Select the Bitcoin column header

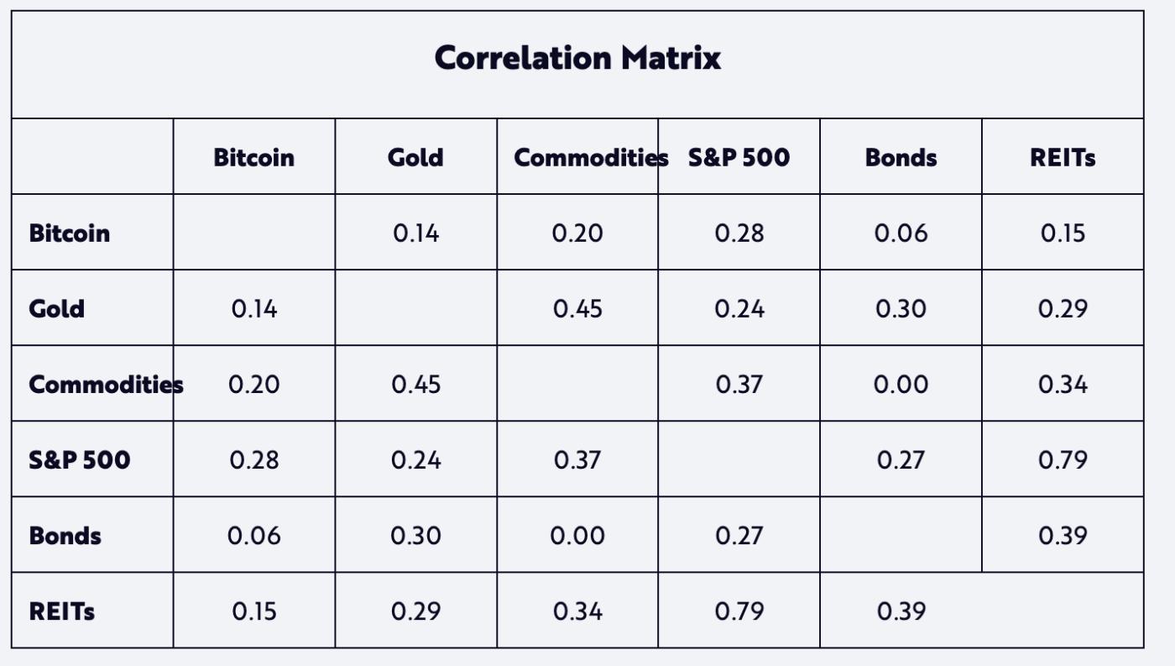(x=253, y=157)
